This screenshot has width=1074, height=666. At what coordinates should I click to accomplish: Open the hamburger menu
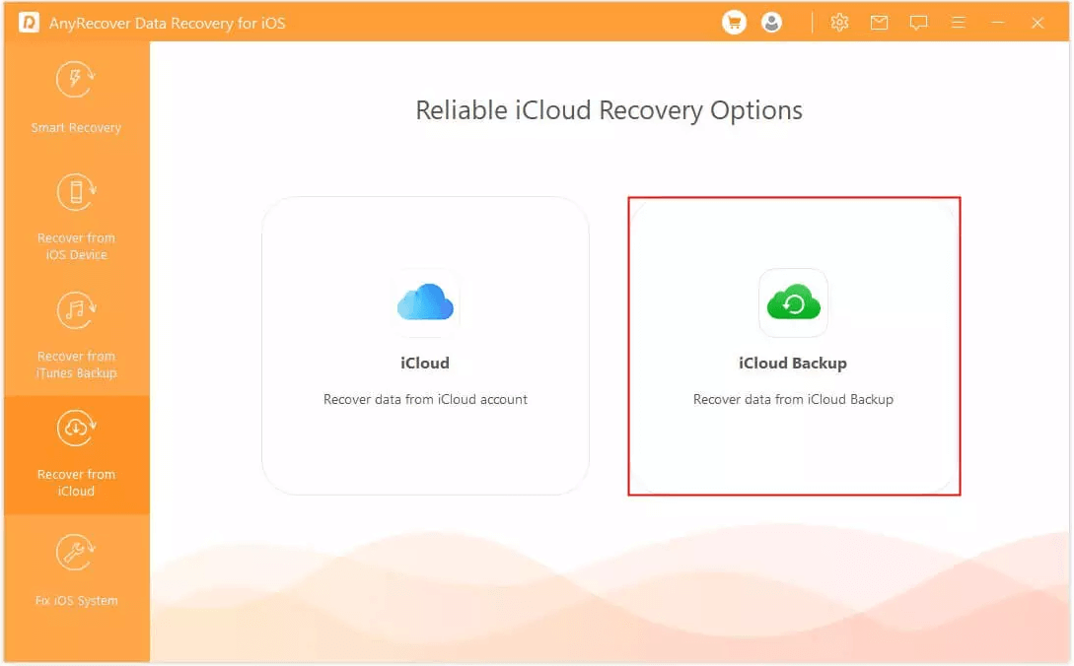pyautogui.click(x=958, y=21)
